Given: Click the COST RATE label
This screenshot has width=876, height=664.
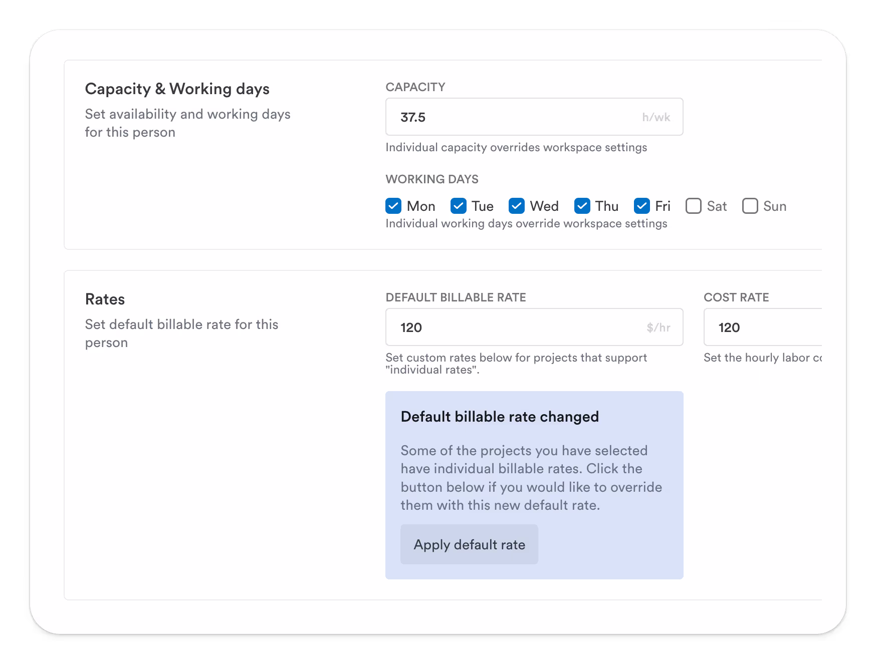Looking at the screenshot, I should pyautogui.click(x=736, y=297).
